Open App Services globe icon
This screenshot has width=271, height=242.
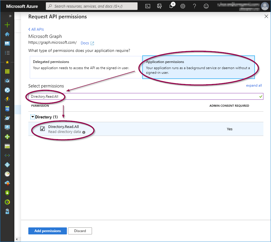(x=7, y=90)
